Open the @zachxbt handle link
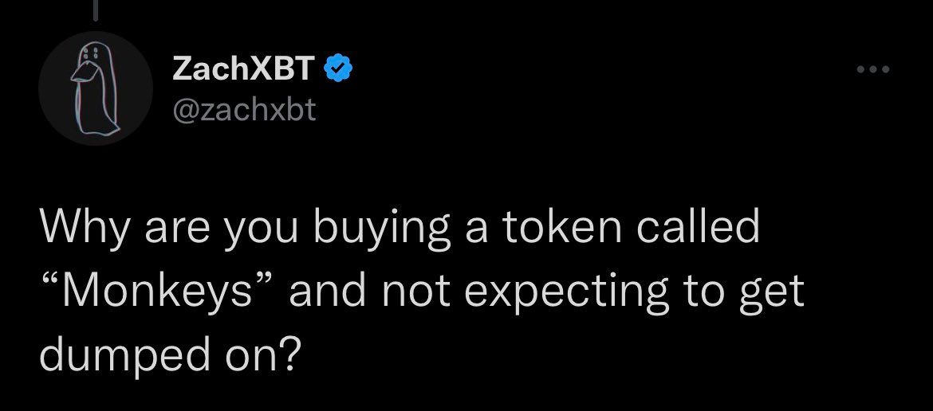Image resolution: width=933 pixels, height=411 pixels. [244, 111]
